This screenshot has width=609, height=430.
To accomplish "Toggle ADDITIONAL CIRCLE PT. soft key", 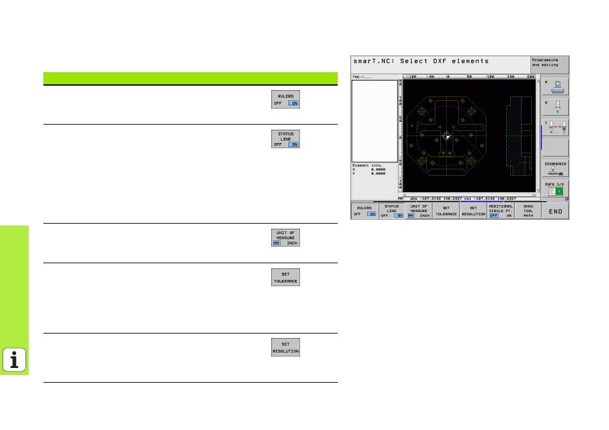I will coord(500,211).
